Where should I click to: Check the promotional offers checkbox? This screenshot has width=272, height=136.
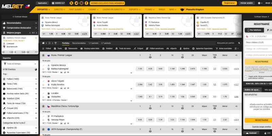[246, 76]
